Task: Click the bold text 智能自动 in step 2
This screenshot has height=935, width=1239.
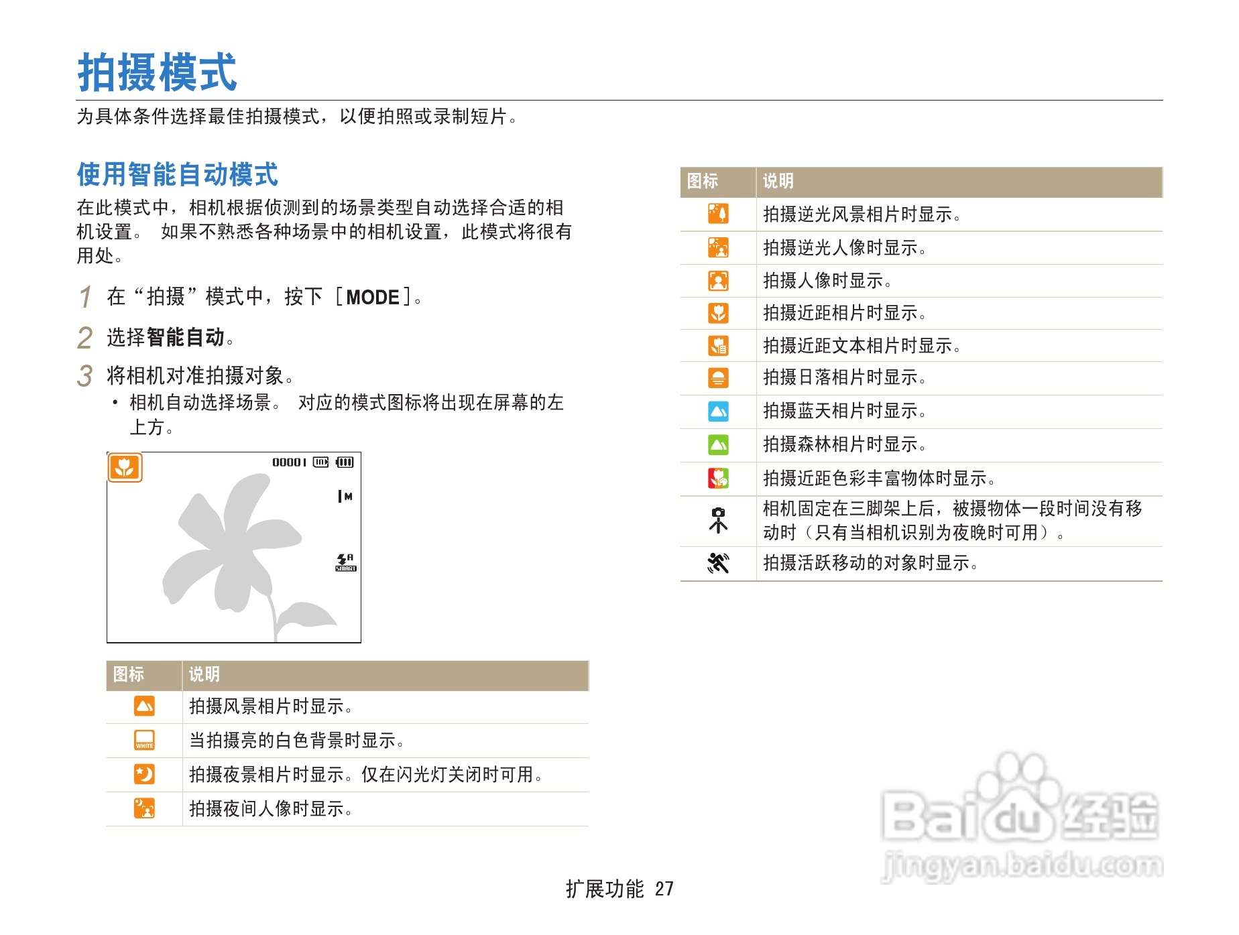Action: click(x=185, y=337)
